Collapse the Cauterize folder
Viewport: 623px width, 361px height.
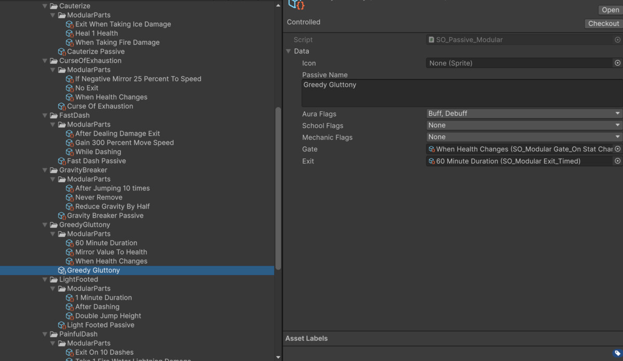[45, 6]
